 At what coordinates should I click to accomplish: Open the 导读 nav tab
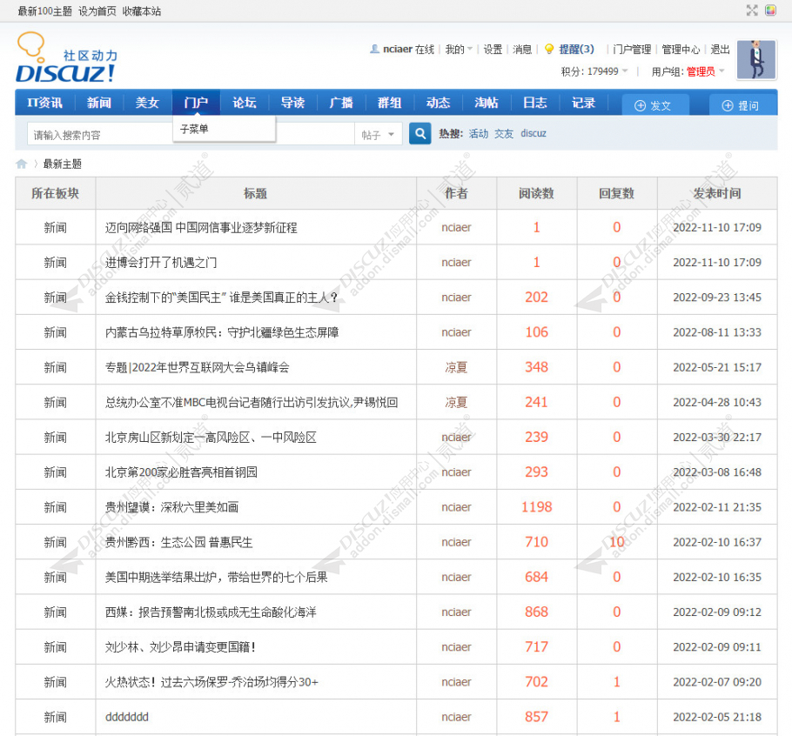click(x=292, y=103)
